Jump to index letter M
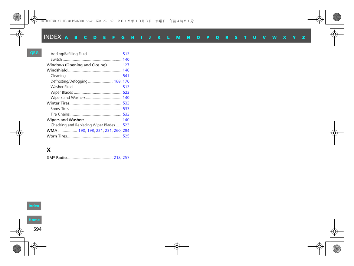 click(178, 37)
